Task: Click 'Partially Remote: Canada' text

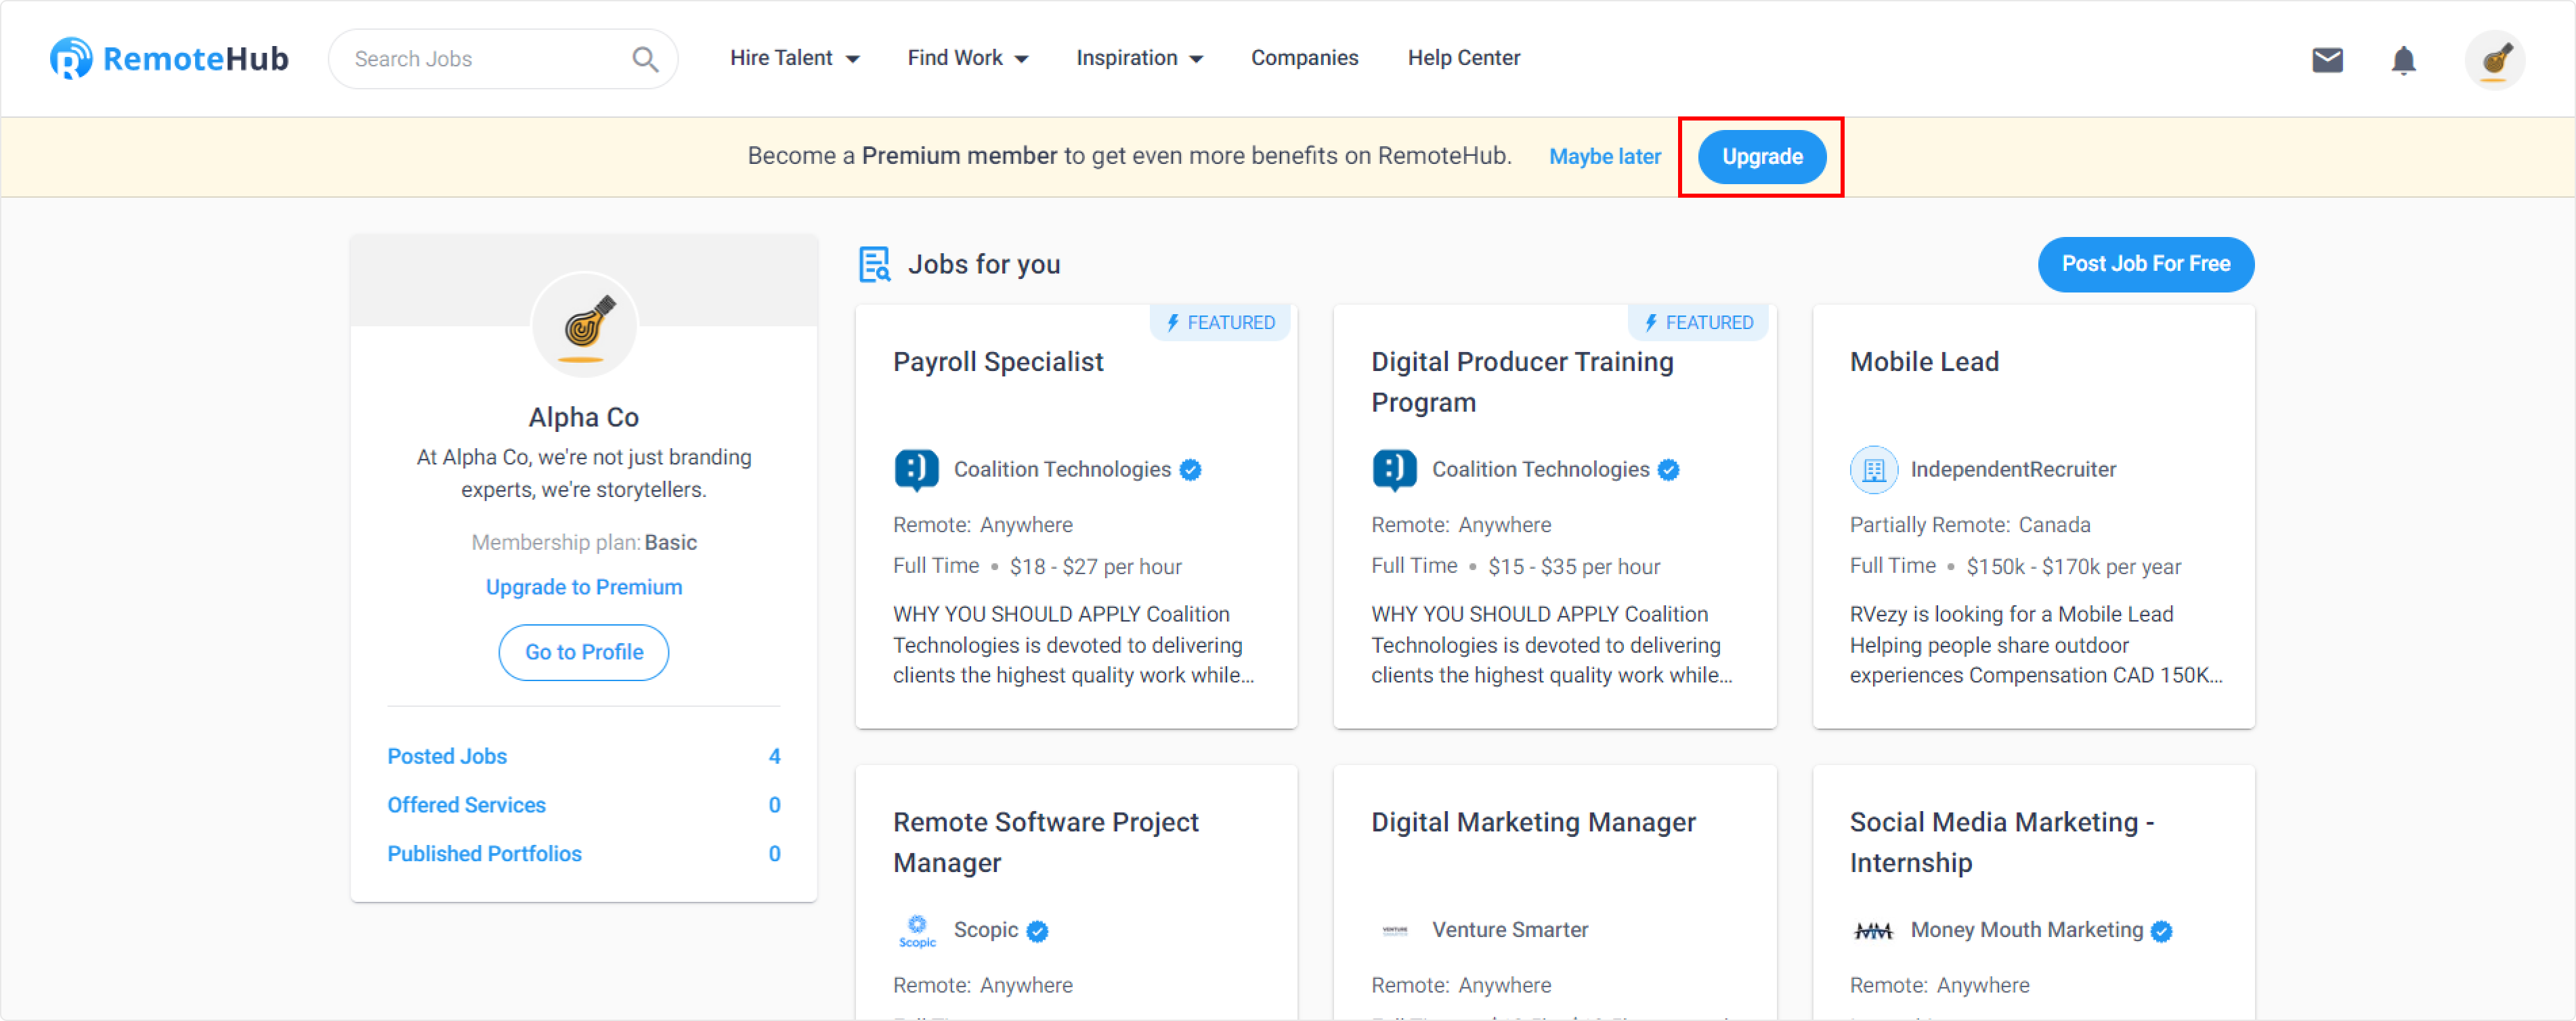Action: [1969, 525]
